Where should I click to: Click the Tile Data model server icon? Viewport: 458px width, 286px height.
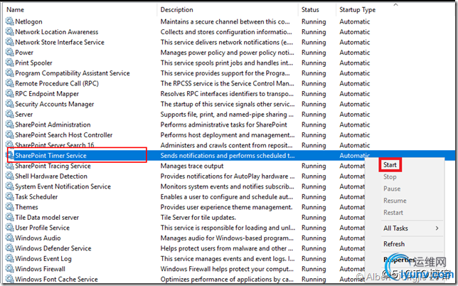pyautogui.click(x=10, y=217)
